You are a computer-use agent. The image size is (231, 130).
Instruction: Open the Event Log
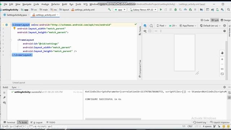pos(200,122)
